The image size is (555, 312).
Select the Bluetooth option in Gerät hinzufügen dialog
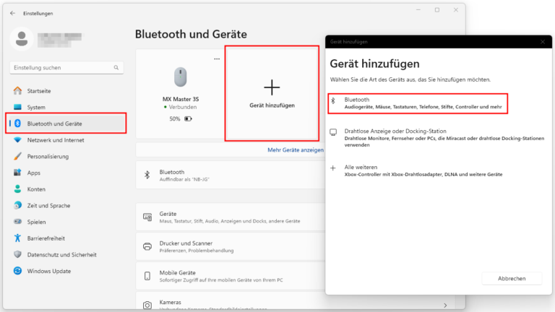(x=416, y=103)
